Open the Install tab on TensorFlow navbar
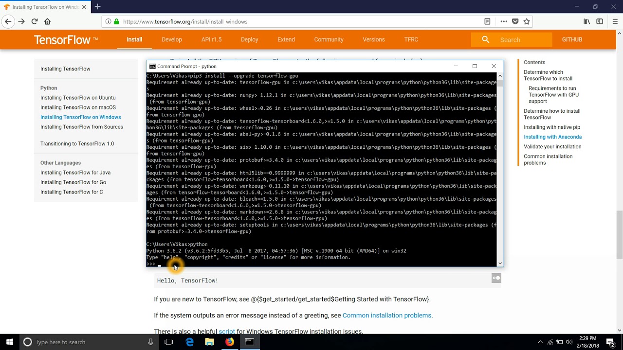Image resolution: width=623 pixels, height=350 pixels. [134, 39]
